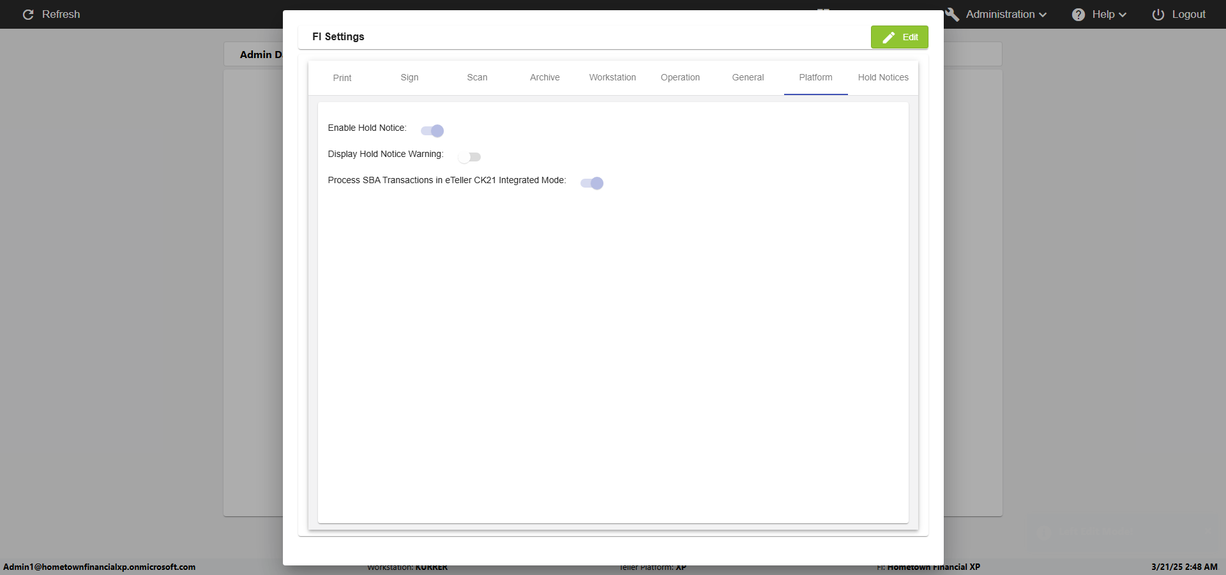Click the green Edit button

(899, 37)
